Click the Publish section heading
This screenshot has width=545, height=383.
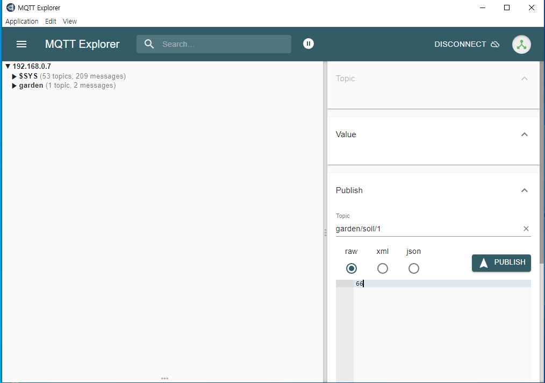coord(349,190)
